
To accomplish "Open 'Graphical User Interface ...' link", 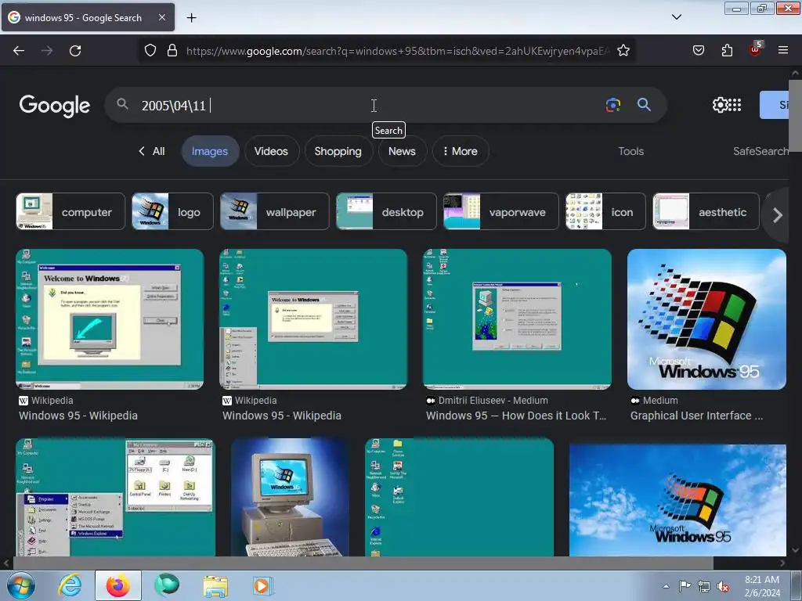I will point(696,416).
